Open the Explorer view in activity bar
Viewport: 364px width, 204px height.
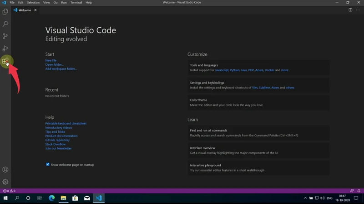pyautogui.click(x=5, y=11)
